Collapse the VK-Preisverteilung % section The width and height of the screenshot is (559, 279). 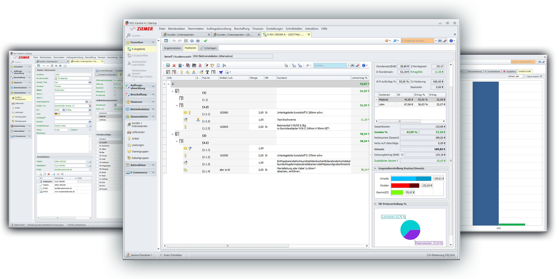375,204
